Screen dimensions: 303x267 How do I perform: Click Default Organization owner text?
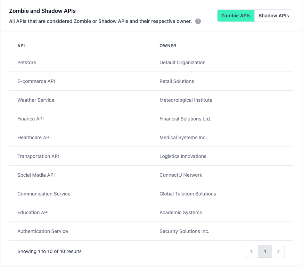[x=182, y=62]
